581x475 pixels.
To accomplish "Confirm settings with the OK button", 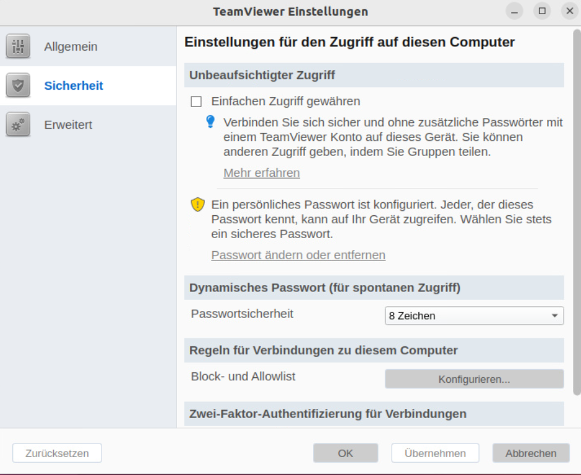I will [x=345, y=453].
